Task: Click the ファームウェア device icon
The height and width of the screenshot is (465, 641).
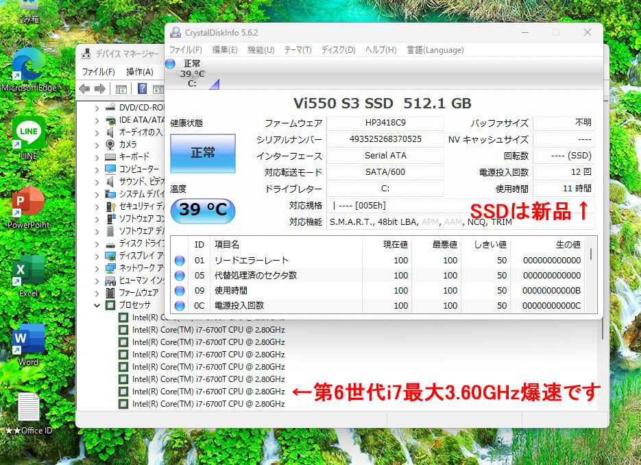Action: [110, 293]
